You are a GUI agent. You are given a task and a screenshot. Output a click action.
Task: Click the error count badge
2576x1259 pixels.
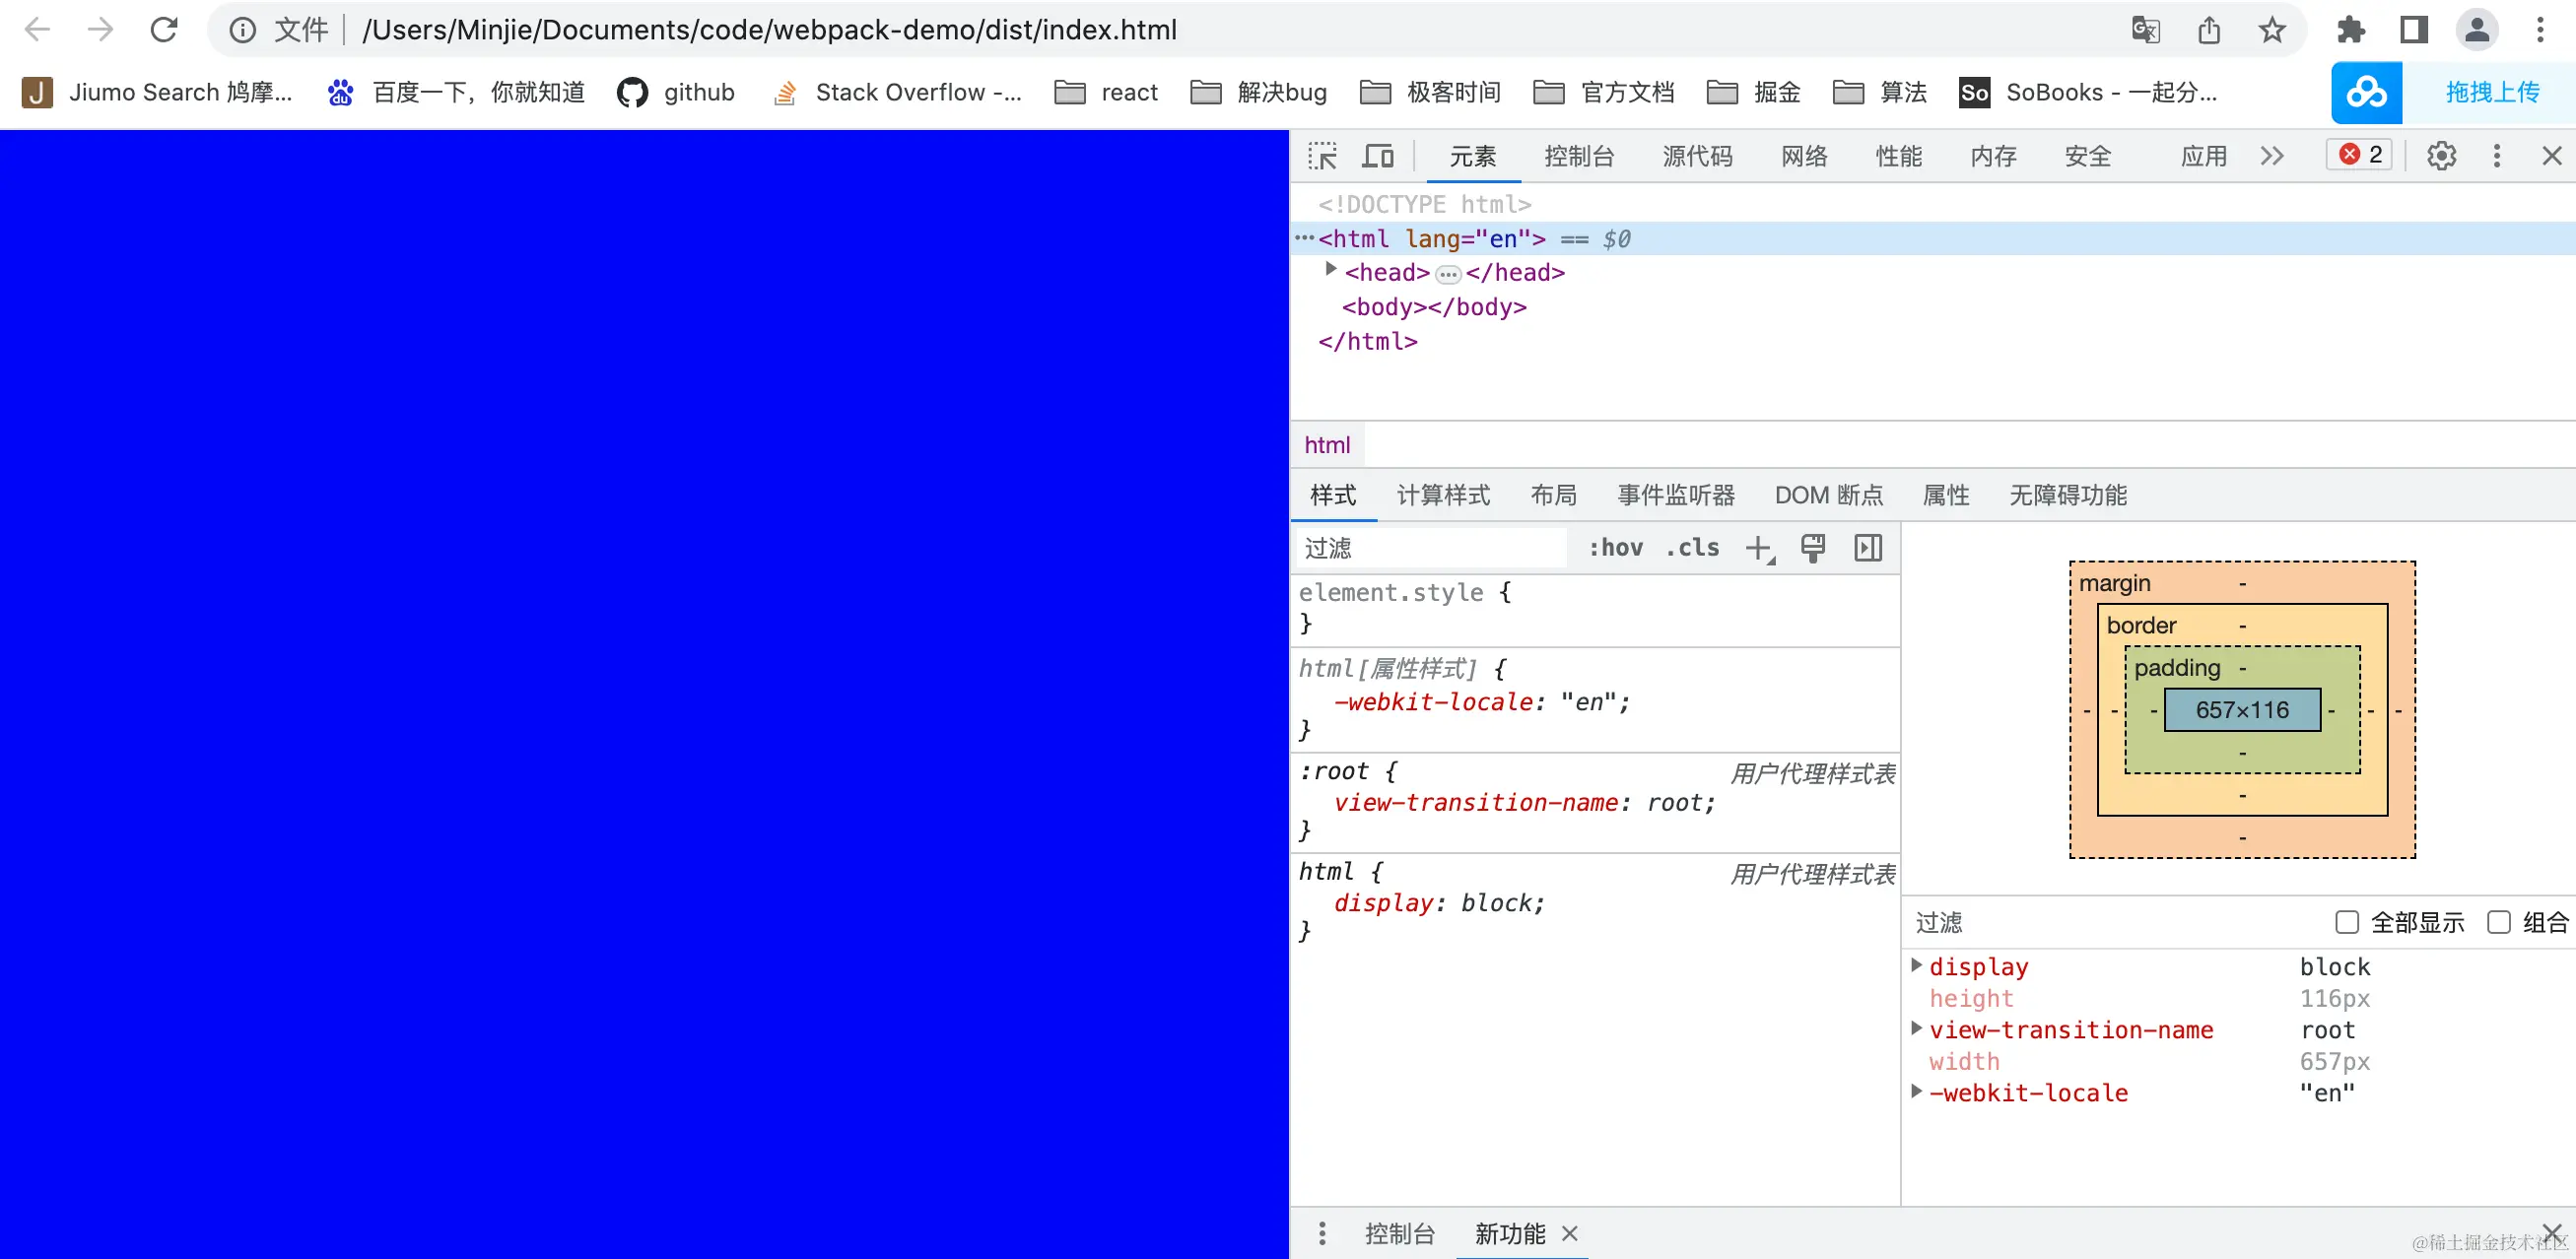(x=2360, y=155)
